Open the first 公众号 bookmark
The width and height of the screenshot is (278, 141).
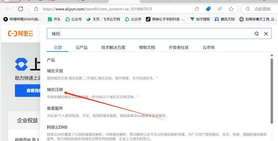[x=74, y=19]
